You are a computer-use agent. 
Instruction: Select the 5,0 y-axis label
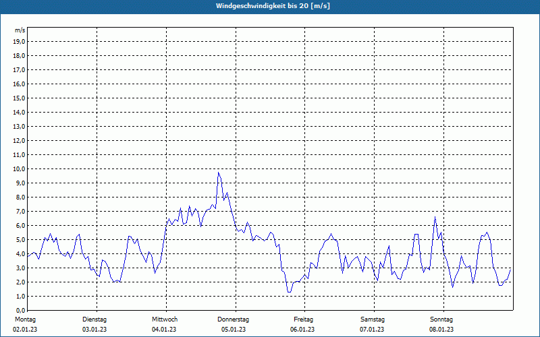pos(20,240)
